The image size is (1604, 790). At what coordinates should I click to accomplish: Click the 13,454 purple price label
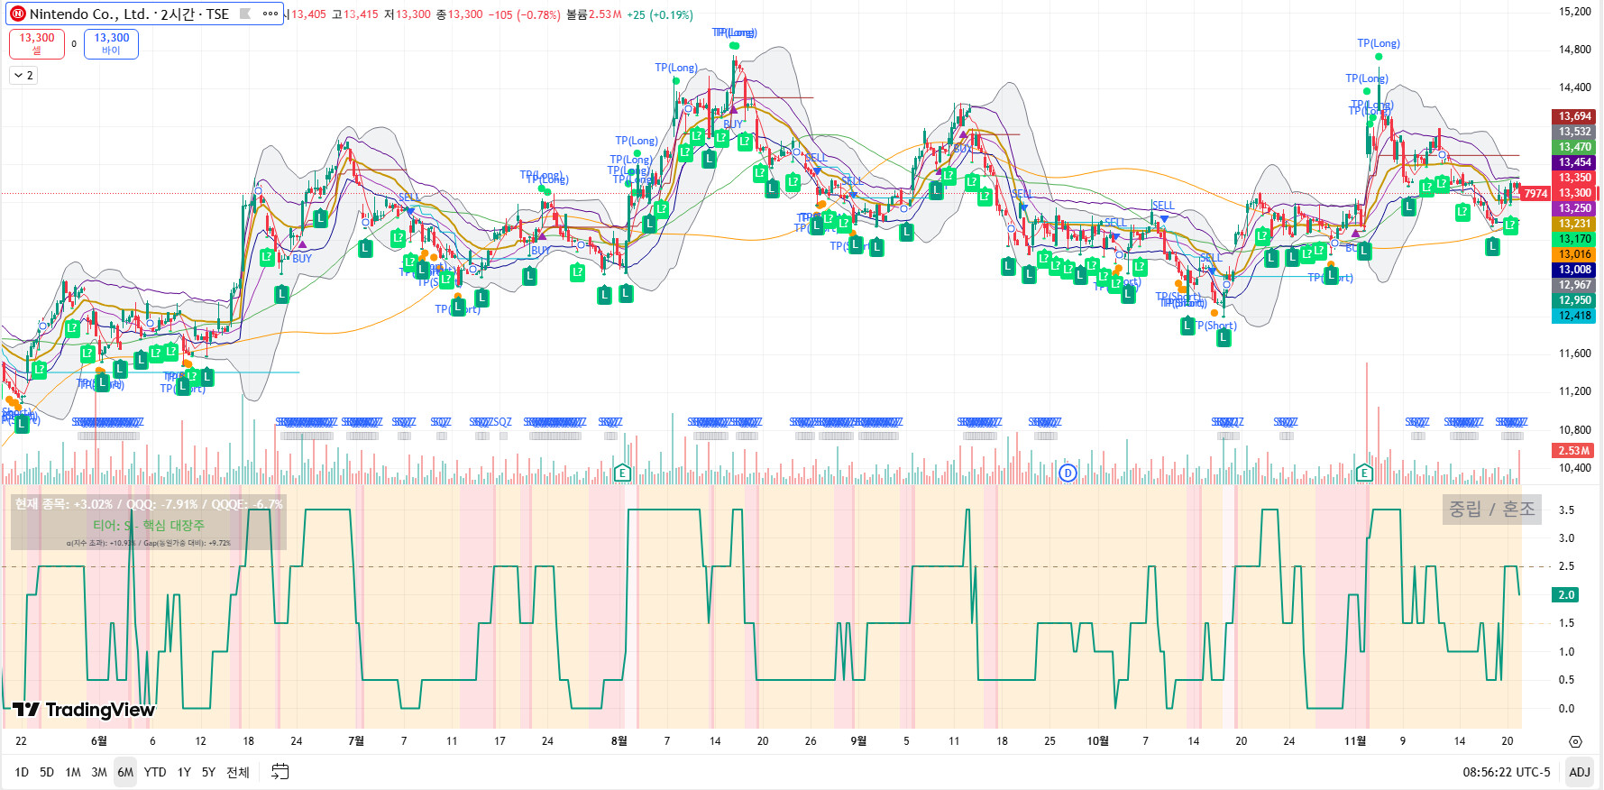tap(1574, 162)
